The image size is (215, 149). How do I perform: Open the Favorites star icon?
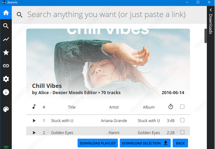click(6, 53)
